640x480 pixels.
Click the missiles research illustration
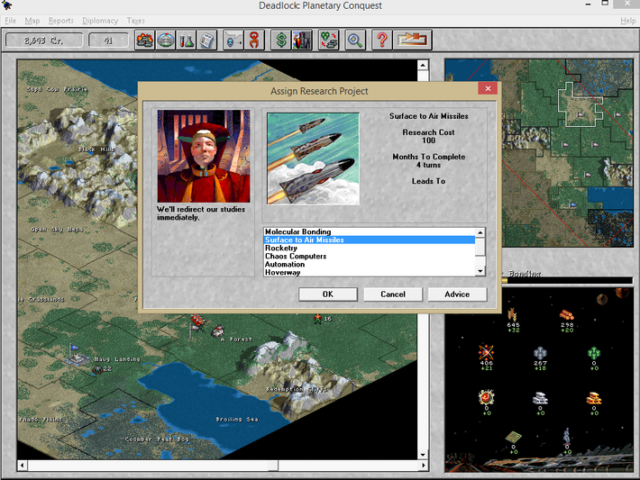[313, 158]
